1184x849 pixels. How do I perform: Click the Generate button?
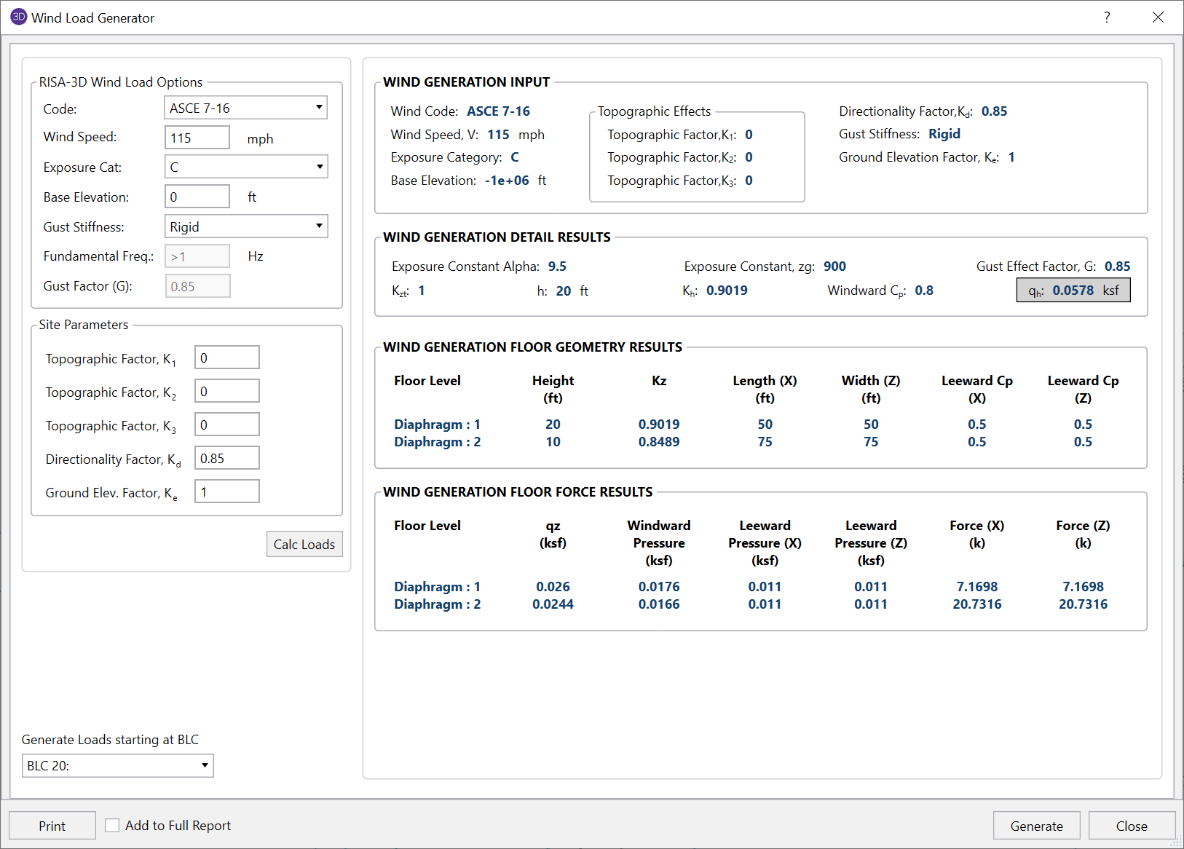(1036, 826)
